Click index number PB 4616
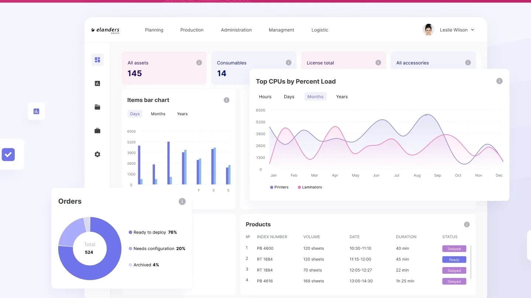The width and height of the screenshot is (531, 298). pyautogui.click(x=265, y=281)
